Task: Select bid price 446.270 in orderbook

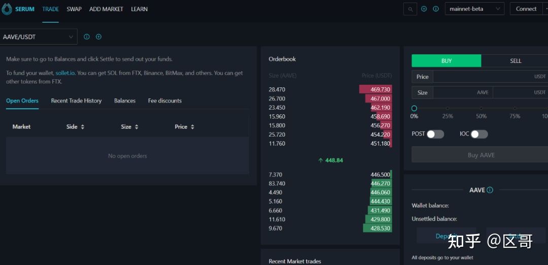Action: point(380,184)
